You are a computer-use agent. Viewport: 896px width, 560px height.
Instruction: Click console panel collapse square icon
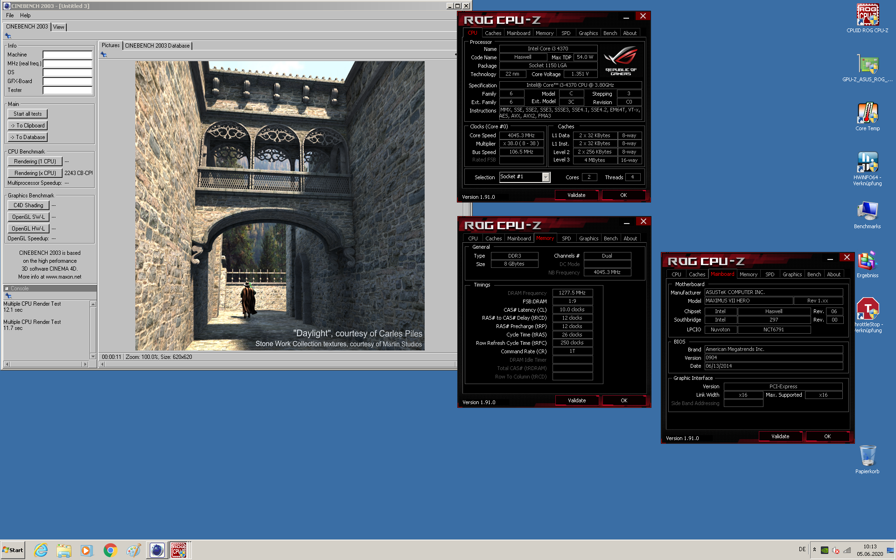coord(7,288)
